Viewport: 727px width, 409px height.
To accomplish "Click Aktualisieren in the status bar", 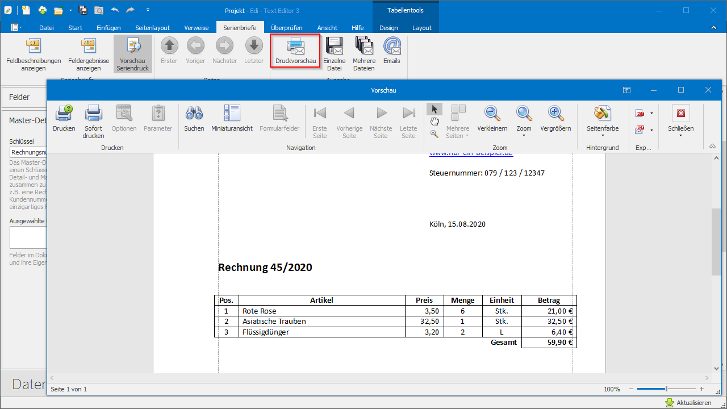I will pos(688,403).
